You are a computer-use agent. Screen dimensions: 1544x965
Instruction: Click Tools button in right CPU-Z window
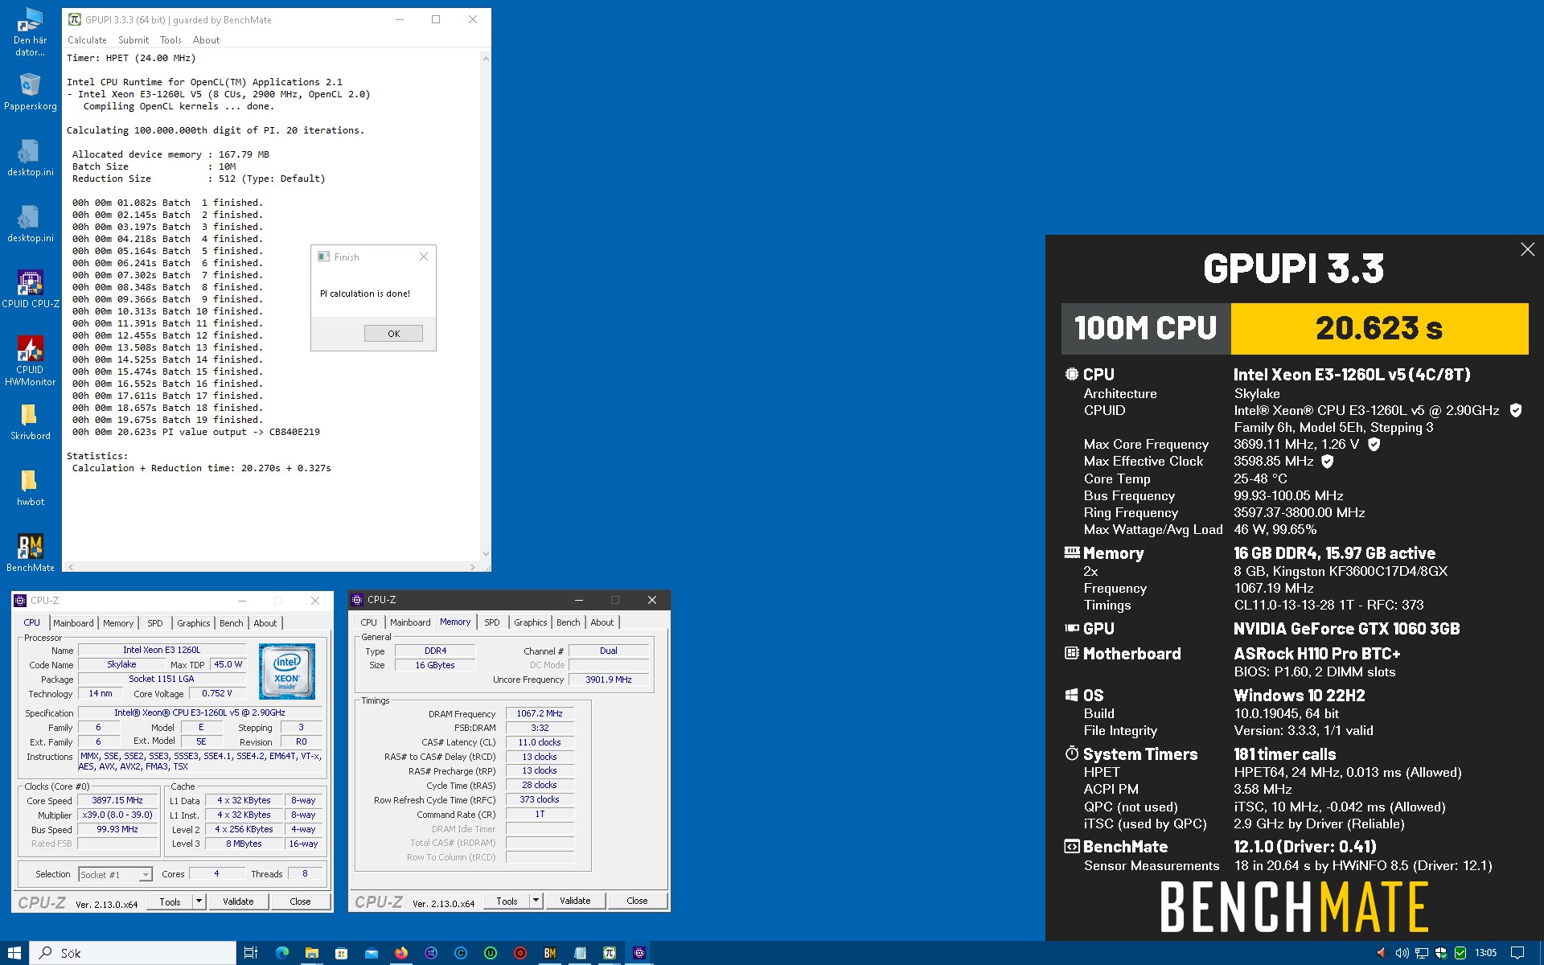[x=507, y=901]
